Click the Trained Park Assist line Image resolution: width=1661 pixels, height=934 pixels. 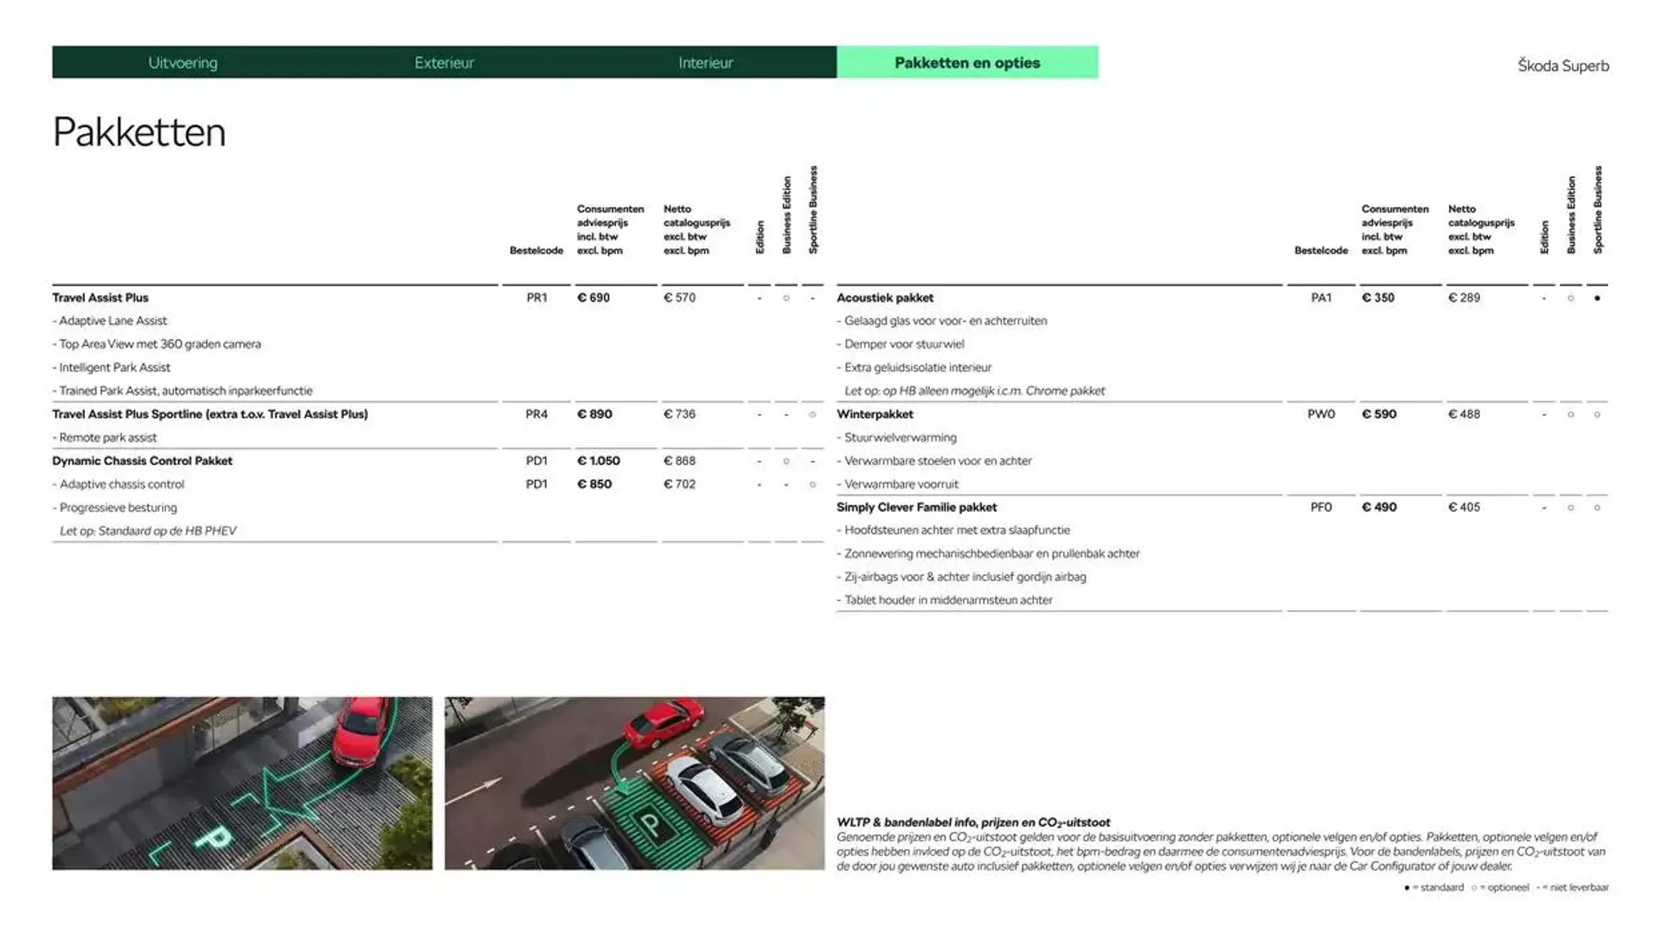point(183,391)
